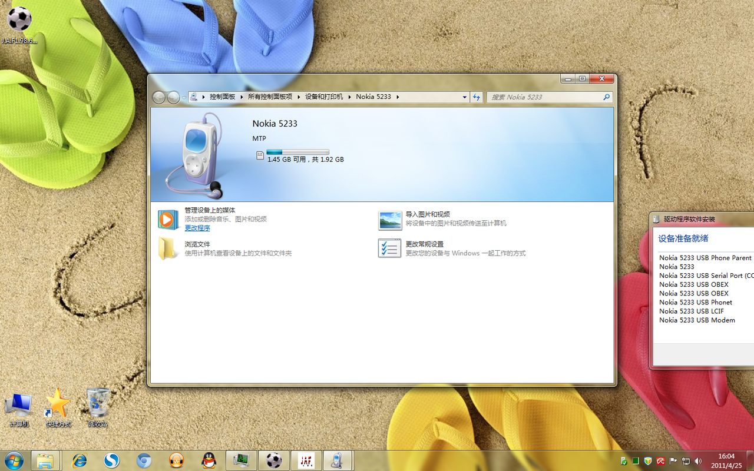This screenshot has width=754, height=471.
Task: Maximize the Nokia 5233 window
Action: coord(582,79)
